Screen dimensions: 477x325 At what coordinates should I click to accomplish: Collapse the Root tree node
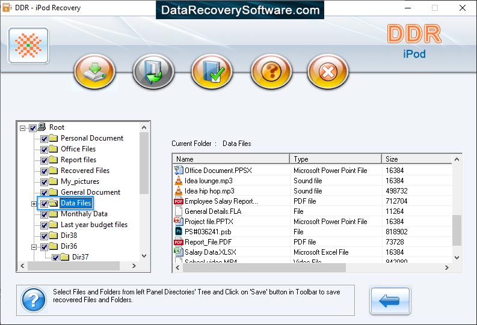tap(22, 128)
